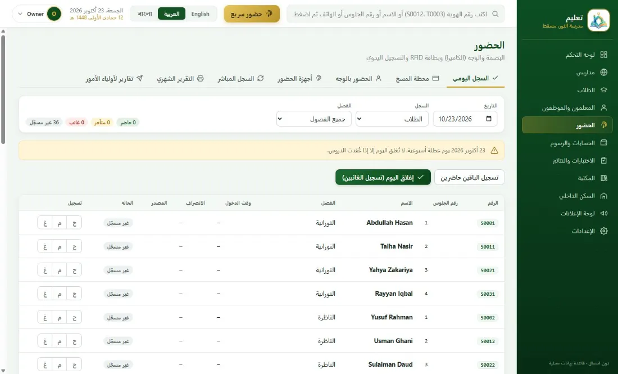Click the حضور سريع quick attendance button
618x374 pixels.
(252, 14)
